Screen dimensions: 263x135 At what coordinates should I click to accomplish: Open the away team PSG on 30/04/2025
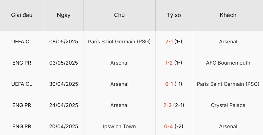pos(228,84)
